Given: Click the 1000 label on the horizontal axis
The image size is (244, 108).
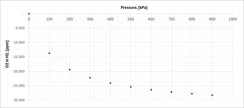Looking at the screenshot, I should (x=232, y=19).
